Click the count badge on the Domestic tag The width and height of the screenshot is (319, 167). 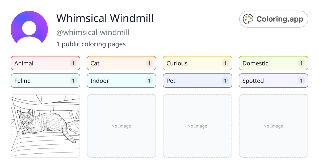click(x=301, y=63)
